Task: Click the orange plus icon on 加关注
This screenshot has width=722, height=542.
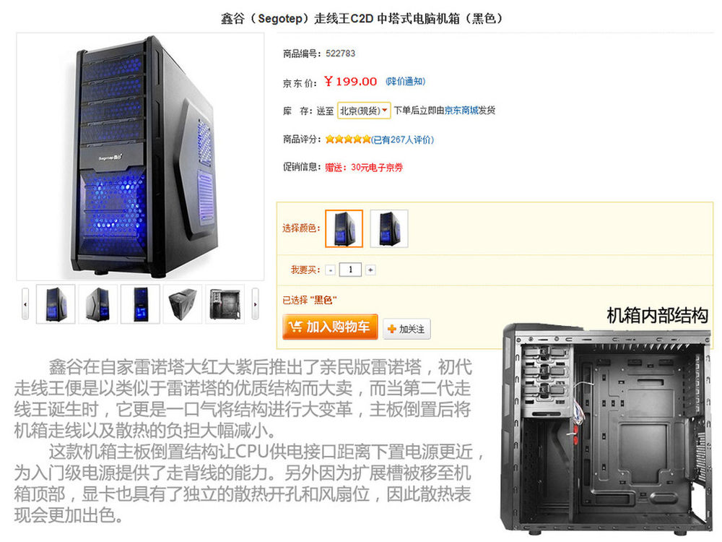Action: pos(392,329)
